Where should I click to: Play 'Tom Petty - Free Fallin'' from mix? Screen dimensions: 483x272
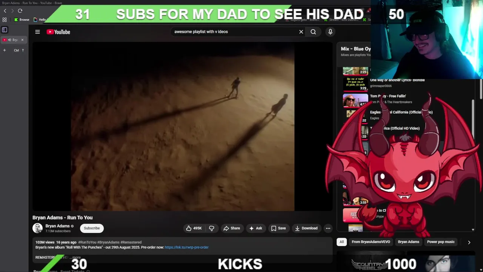coord(388,96)
